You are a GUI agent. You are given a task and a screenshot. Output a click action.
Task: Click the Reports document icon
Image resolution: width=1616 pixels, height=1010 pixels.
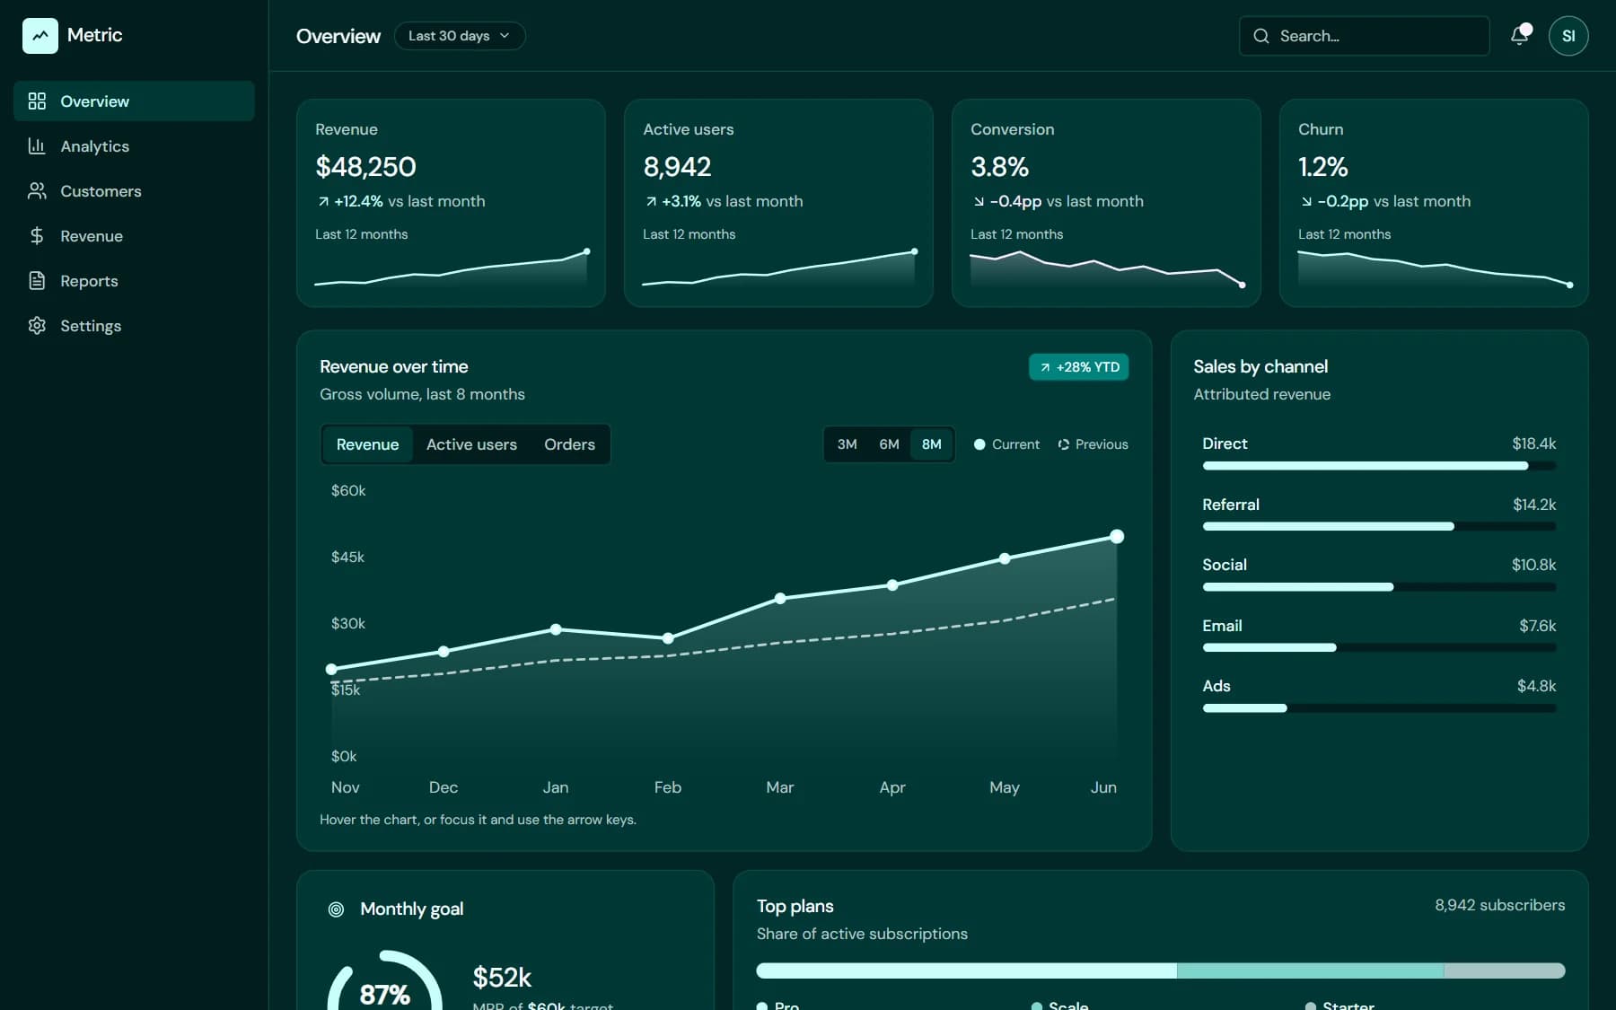37,281
